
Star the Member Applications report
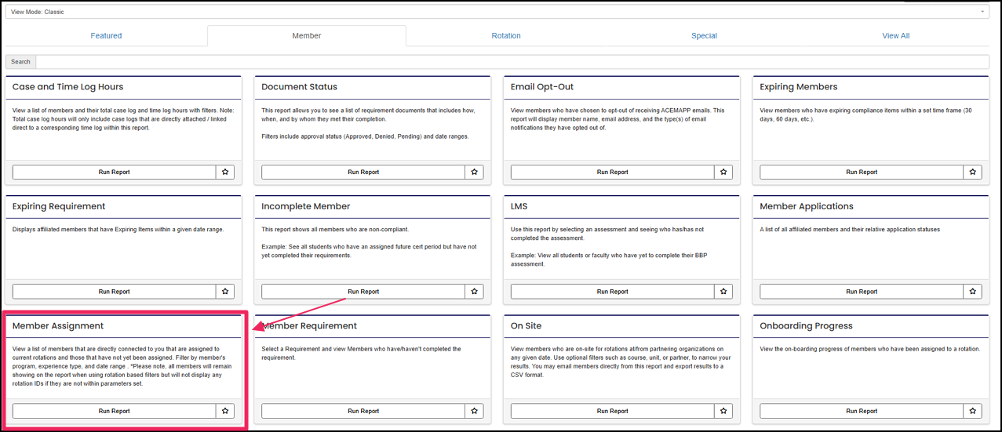point(973,292)
